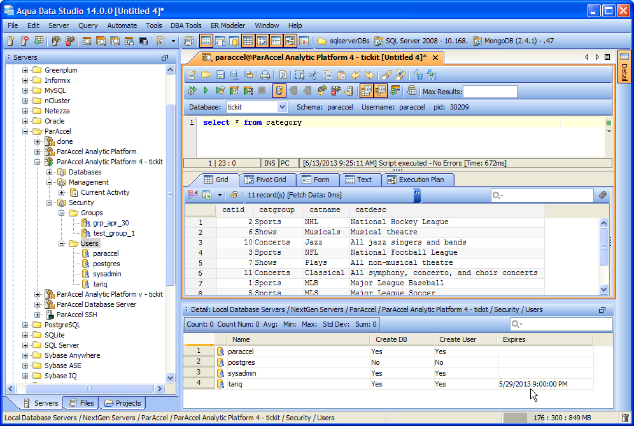Click the Paste clipboard icon
The height and width of the screenshot is (426, 634).
tap(342, 75)
